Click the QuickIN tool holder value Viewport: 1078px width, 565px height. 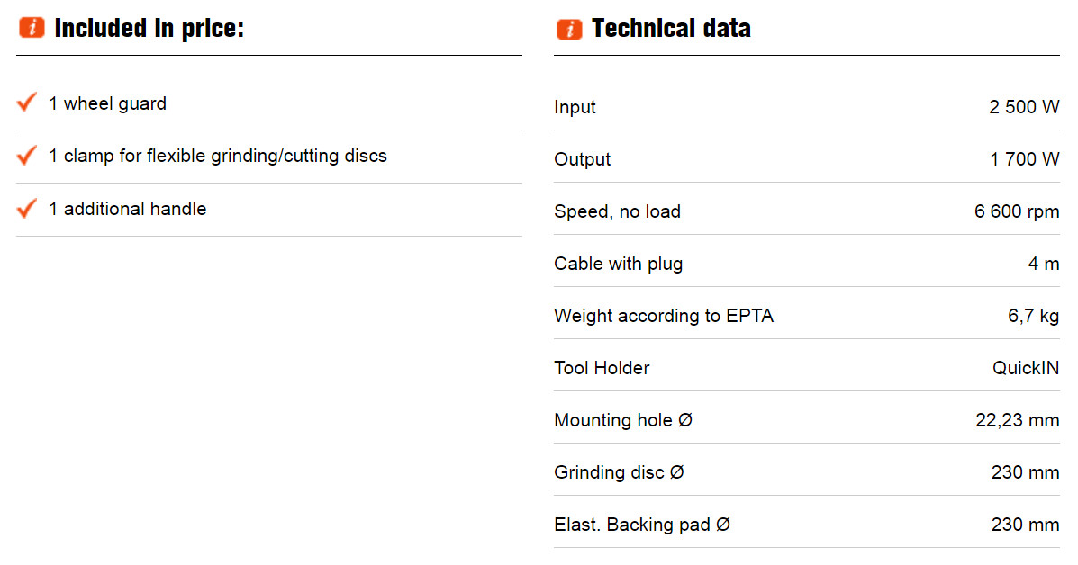coord(1026,368)
